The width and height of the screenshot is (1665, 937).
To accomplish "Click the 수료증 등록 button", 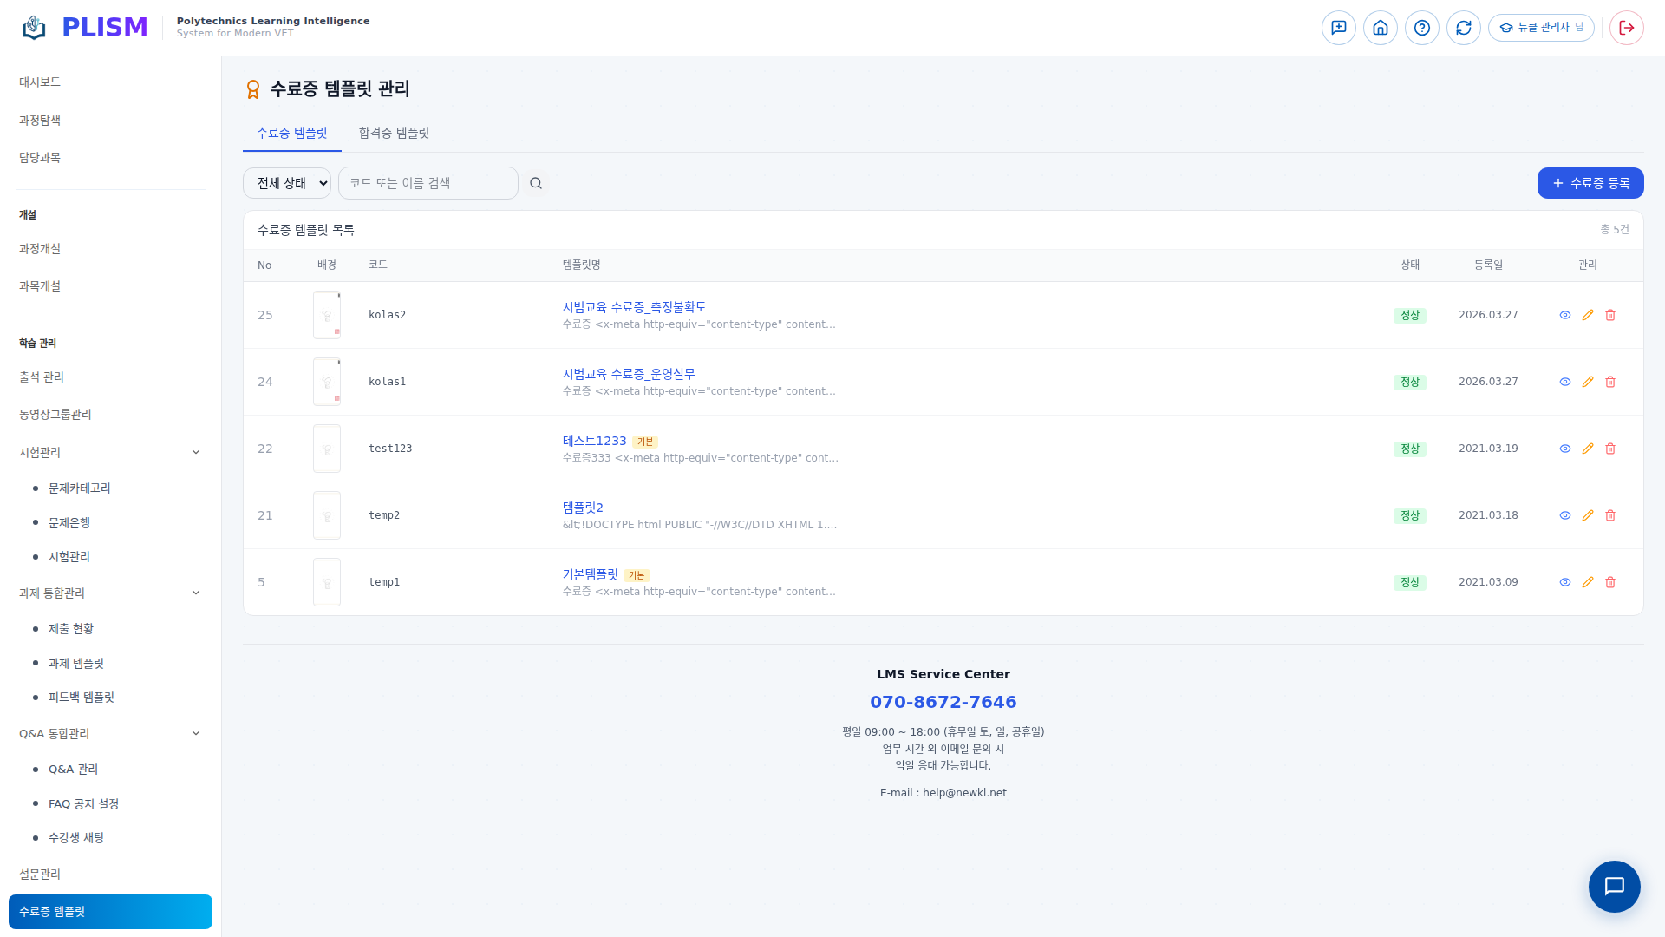I will pos(1590,183).
